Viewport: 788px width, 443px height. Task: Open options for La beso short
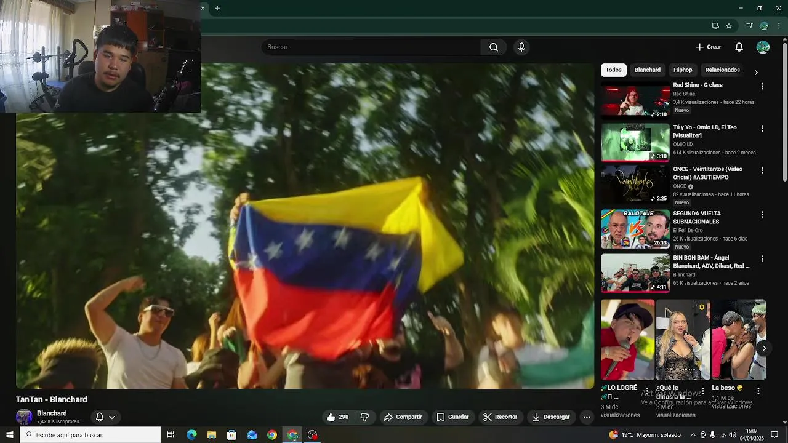pos(758,391)
